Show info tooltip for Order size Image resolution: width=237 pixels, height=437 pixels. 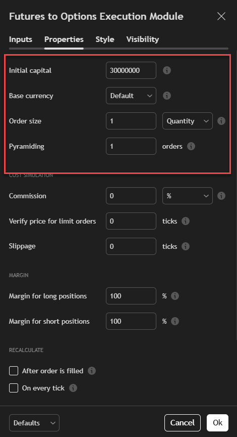(221, 121)
